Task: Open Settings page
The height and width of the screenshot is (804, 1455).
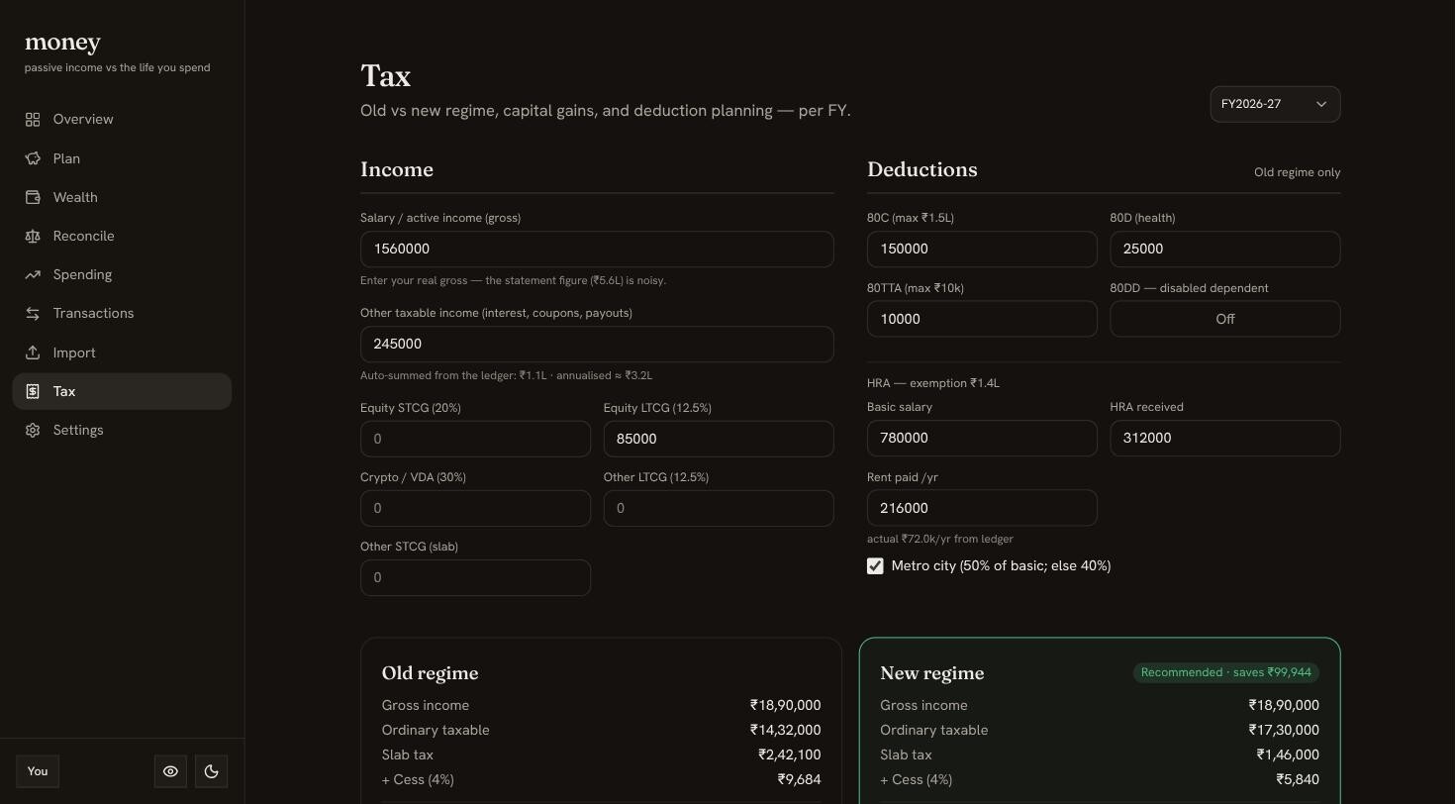Action: coord(122,430)
